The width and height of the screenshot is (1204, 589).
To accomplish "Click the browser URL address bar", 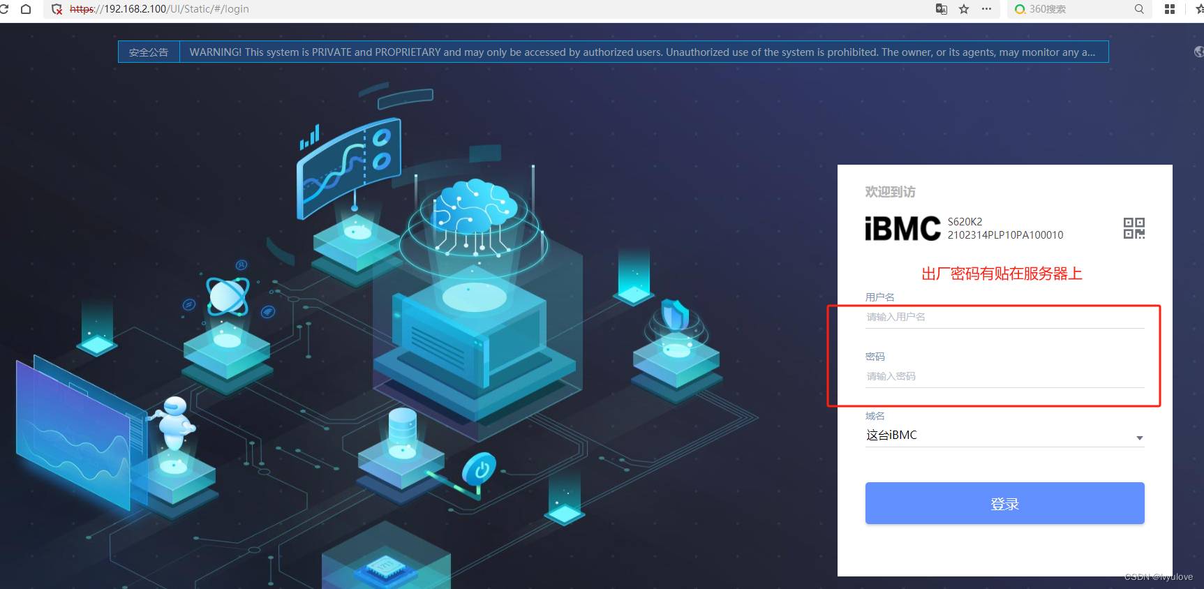I will [489, 9].
